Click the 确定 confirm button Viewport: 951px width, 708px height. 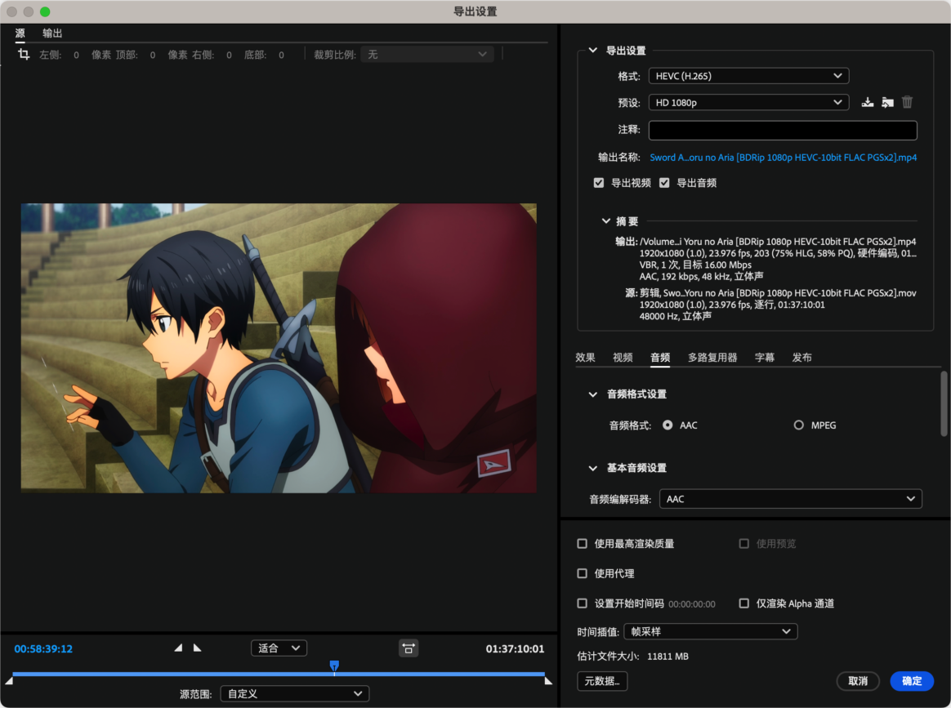click(912, 681)
